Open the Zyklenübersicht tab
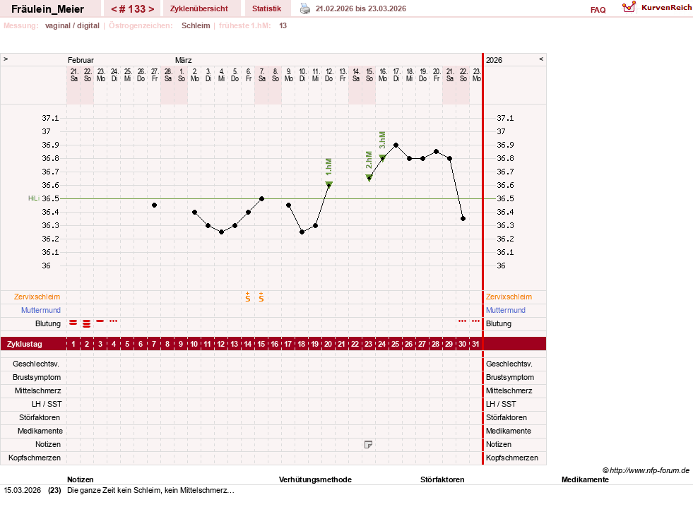This screenshot has width=693, height=507. pyautogui.click(x=199, y=8)
